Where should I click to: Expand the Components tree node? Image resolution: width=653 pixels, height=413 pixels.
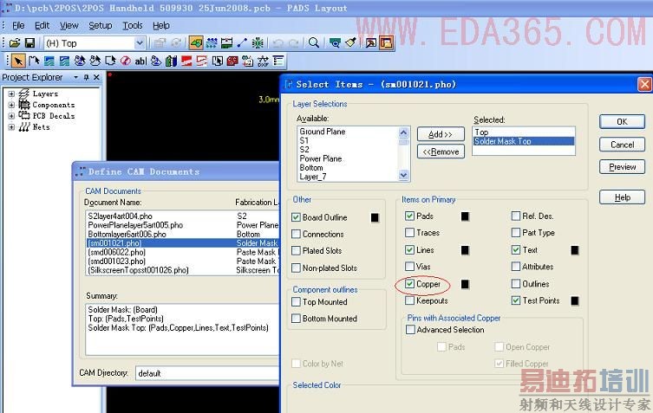tap(11, 105)
